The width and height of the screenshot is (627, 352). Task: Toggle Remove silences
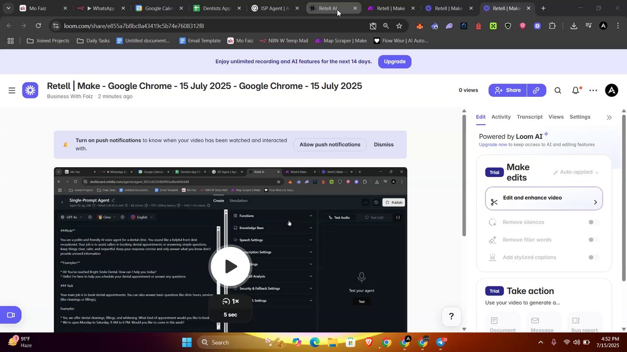594,222
